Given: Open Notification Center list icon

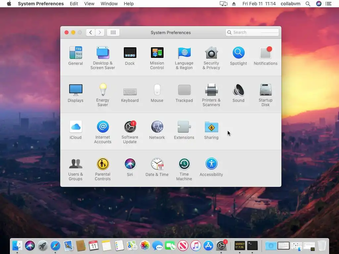Looking at the screenshot, I should pyautogui.click(x=328, y=4).
